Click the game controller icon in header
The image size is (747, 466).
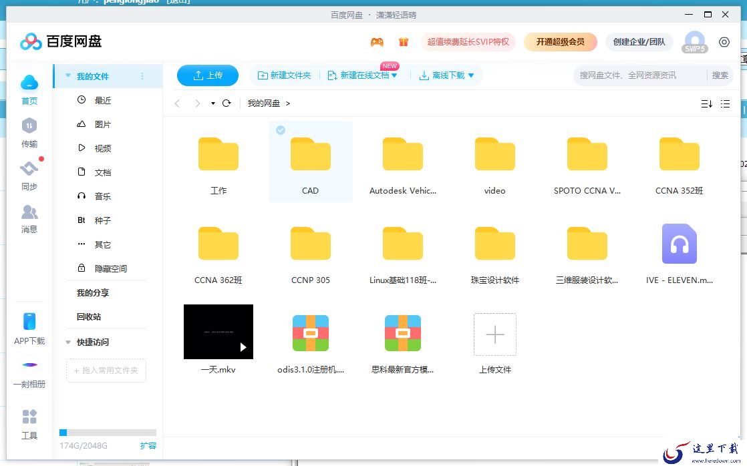coord(377,42)
